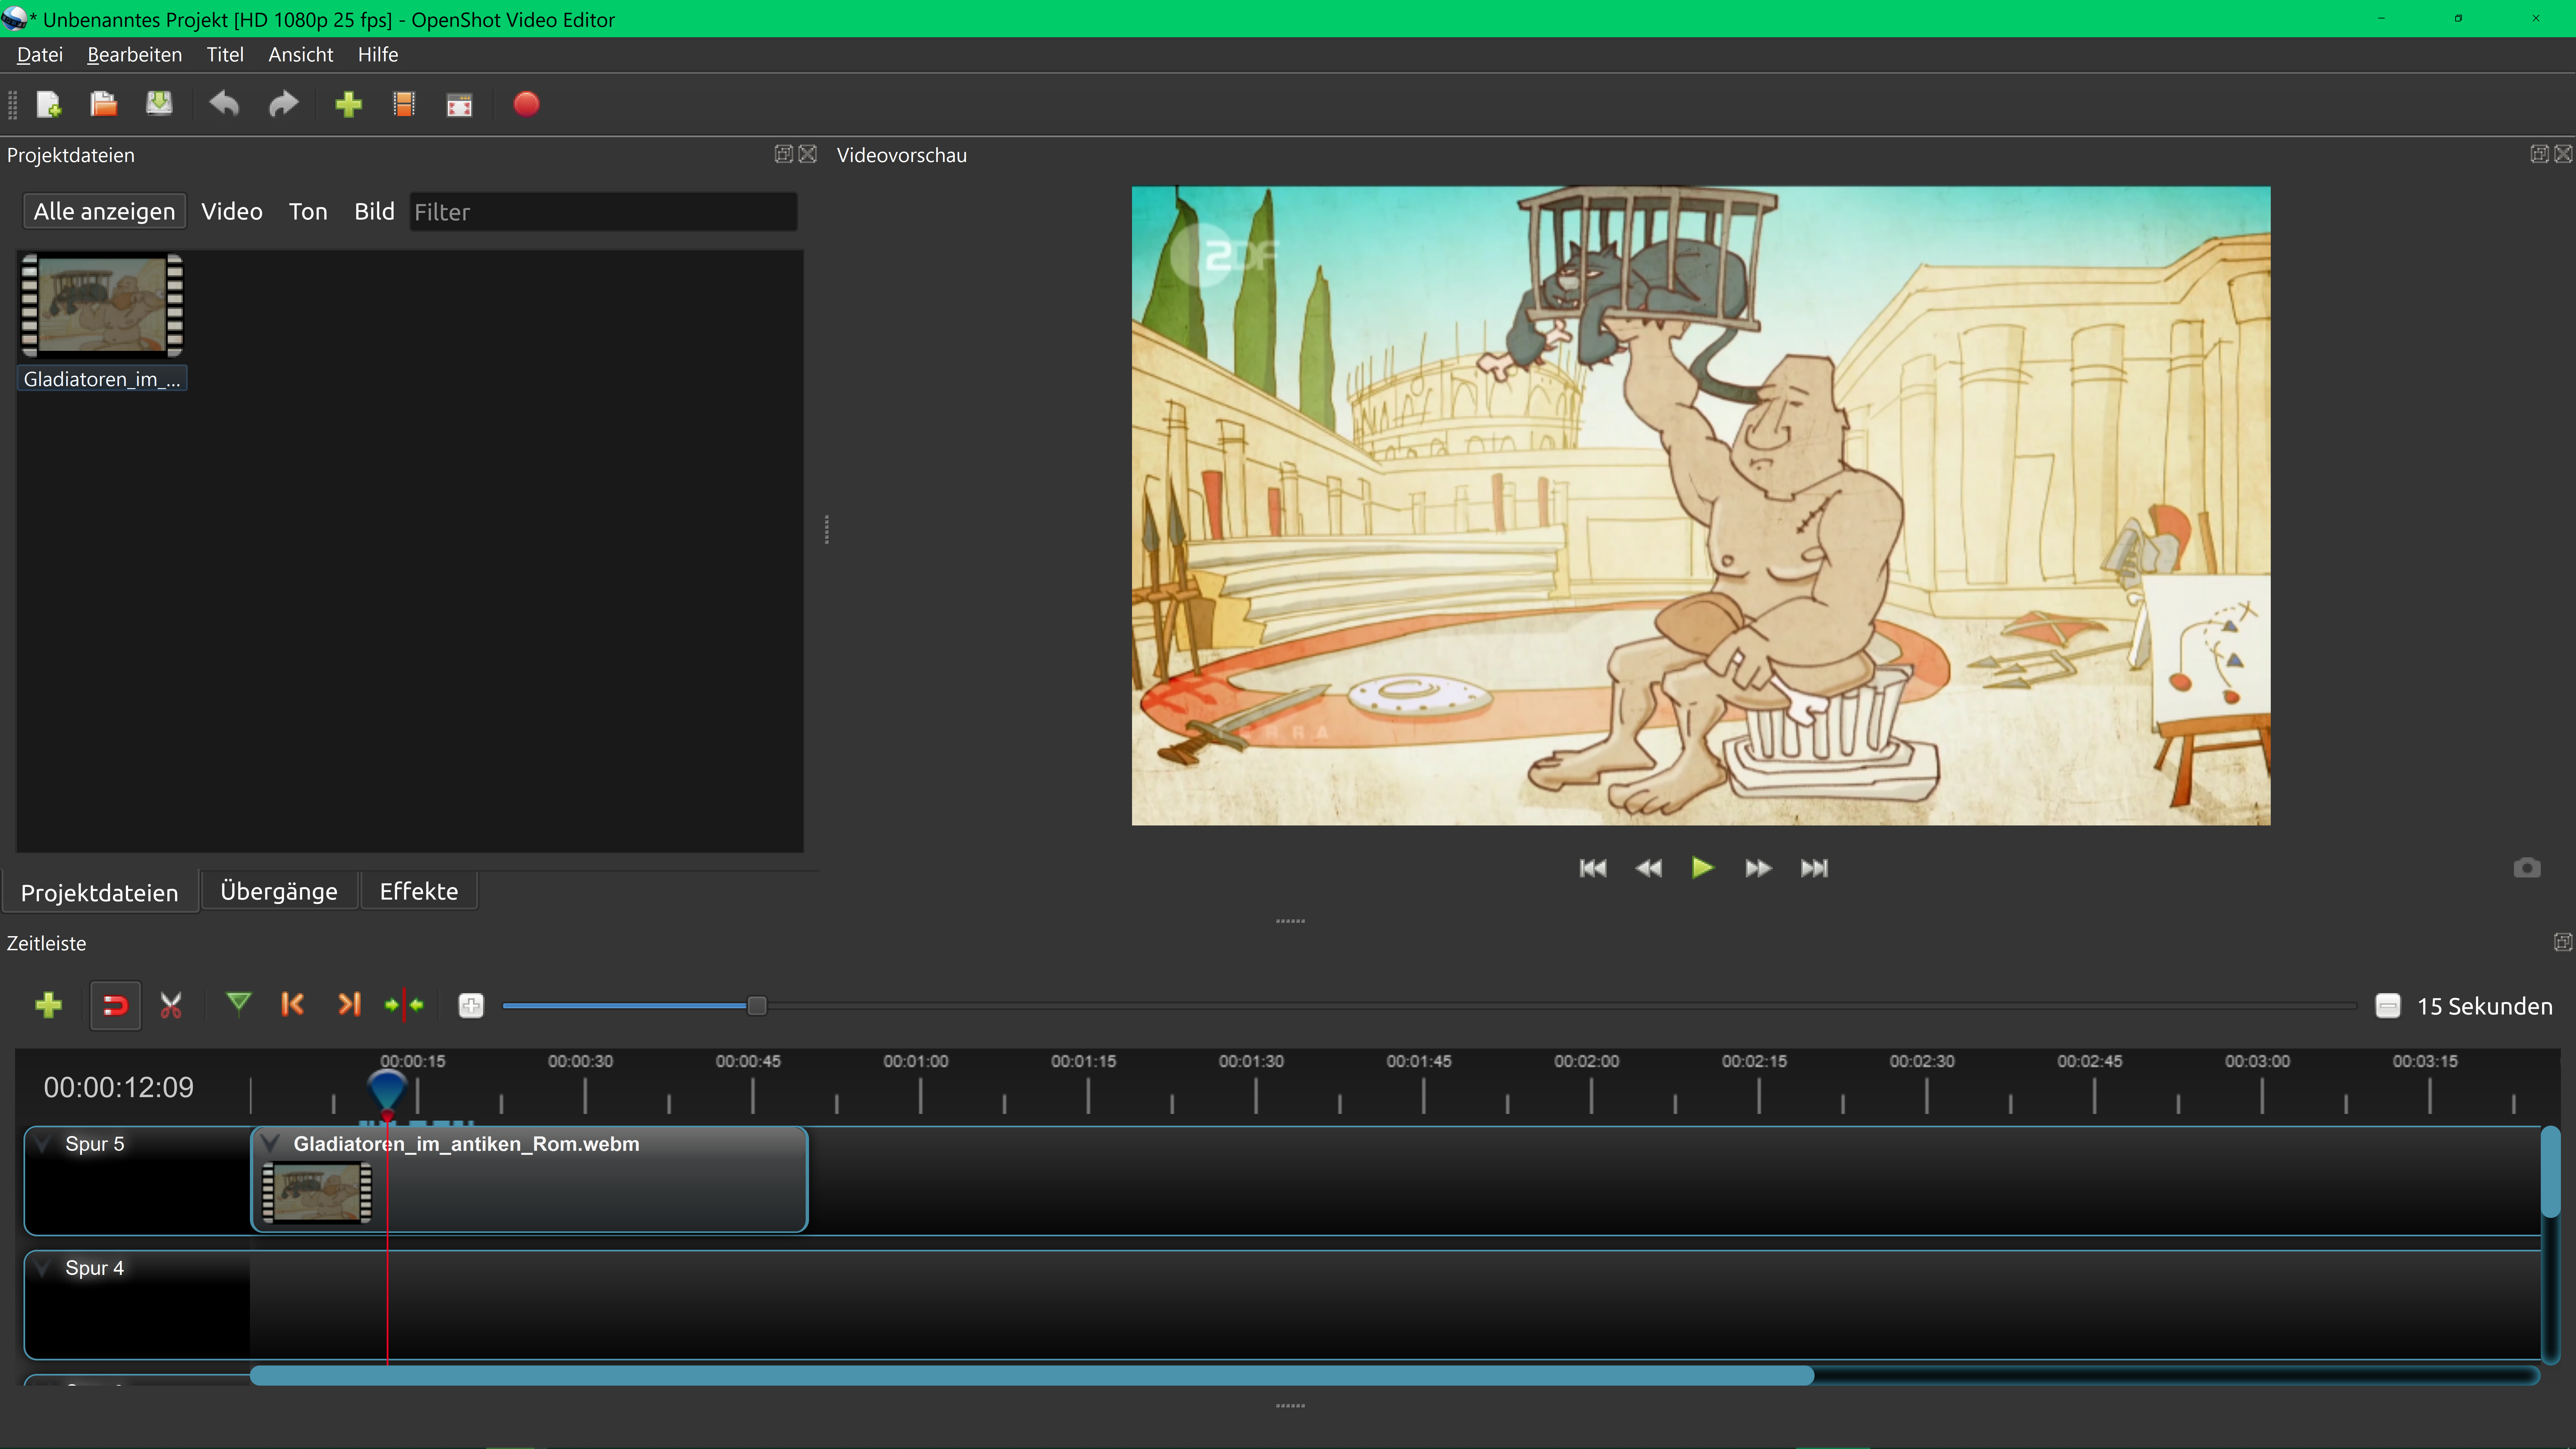This screenshot has height=1449, width=2576.
Task: Add marker with green triangle icon
Action: [x=238, y=1003]
